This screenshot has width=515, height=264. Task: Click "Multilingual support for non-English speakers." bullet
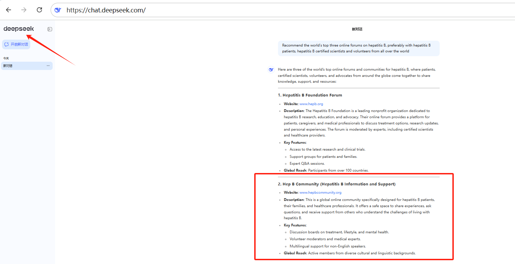pyautogui.click(x=328, y=246)
